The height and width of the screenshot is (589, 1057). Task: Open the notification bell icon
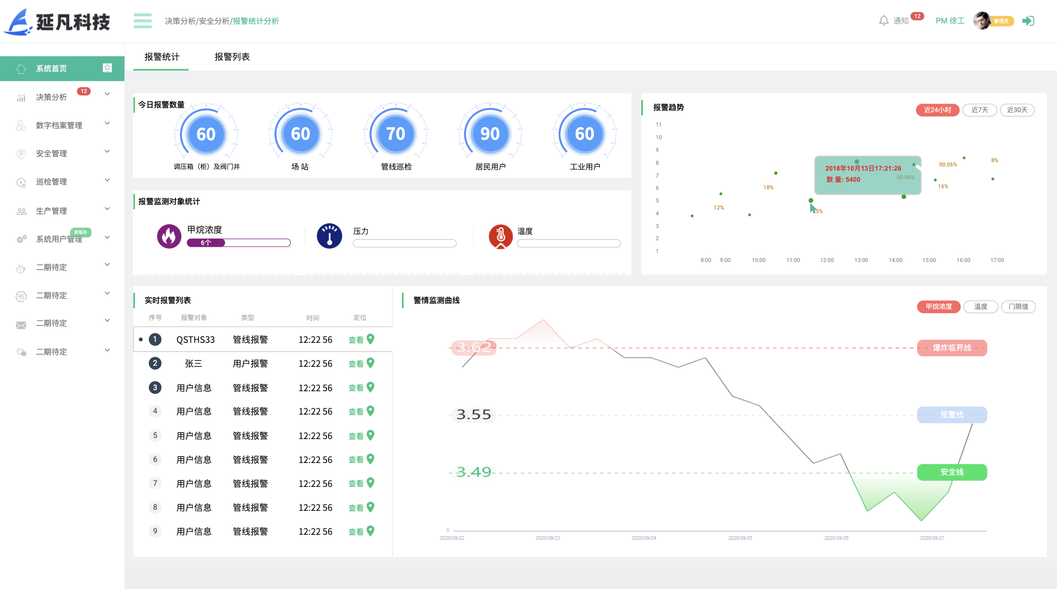[x=883, y=21]
